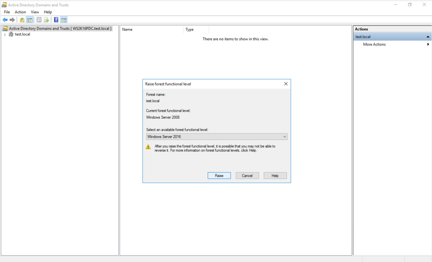Open the forest functional level dropdown
Image resolution: width=432 pixels, height=262 pixels.
[x=217, y=137]
